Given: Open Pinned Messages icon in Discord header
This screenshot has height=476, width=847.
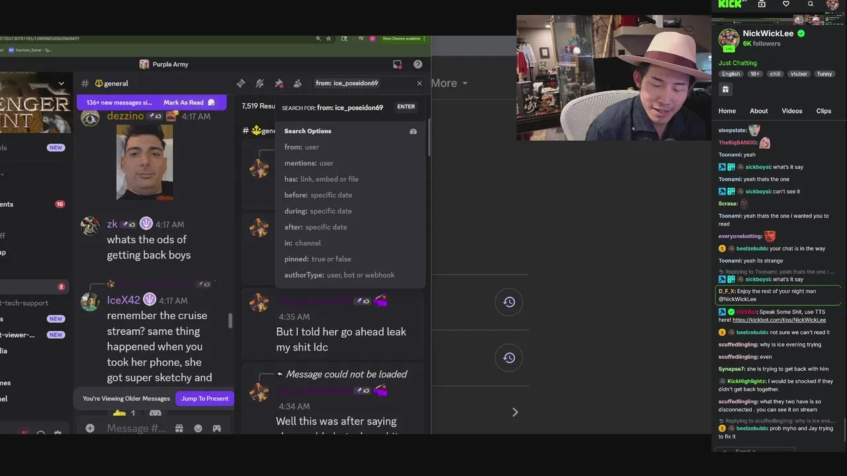Looking at the screenshot, I should [x=279, y=83].
